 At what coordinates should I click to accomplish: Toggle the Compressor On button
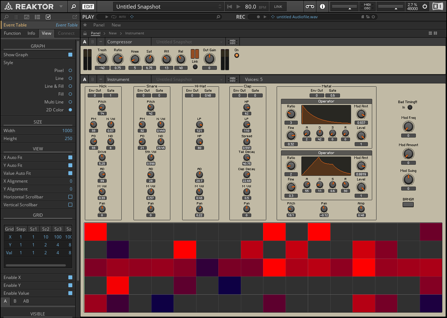(x=237, y=55)
